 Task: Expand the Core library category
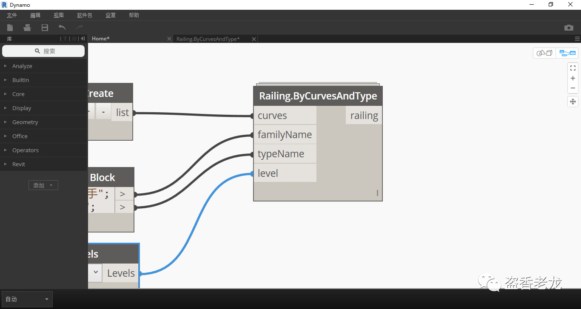coord(43,94)
